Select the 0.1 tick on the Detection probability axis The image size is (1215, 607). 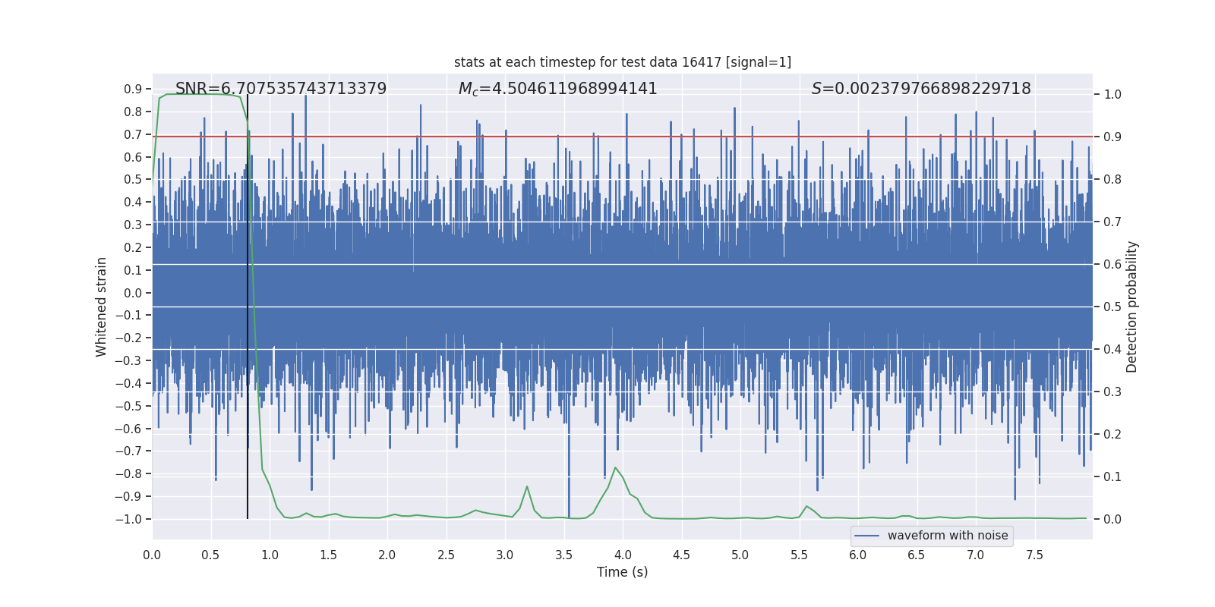1112,477
